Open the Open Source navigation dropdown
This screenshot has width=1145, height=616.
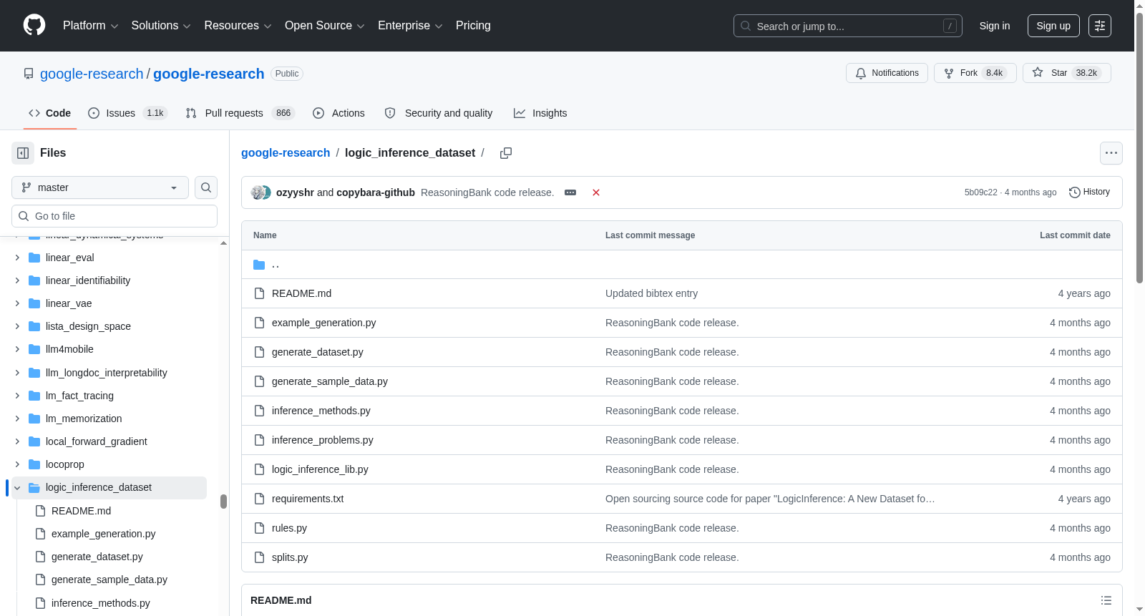coord(325,26)
